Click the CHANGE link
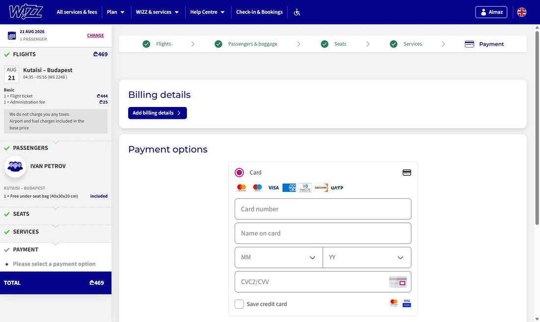Screen dimensions: 540x322 (x=95, y=35)
